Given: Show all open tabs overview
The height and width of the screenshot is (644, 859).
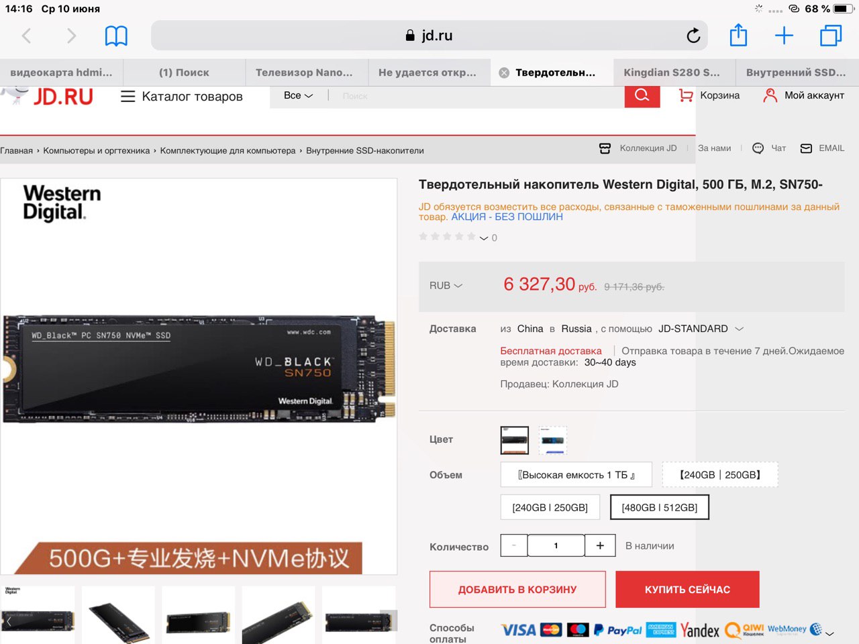Looking at the screenshot, I should pyautogui.click(x=831, y=36).
